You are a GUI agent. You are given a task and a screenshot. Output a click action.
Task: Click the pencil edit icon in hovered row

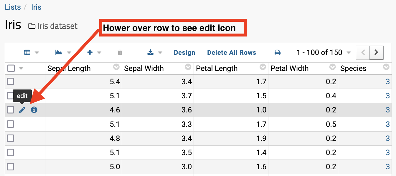pyautogui.click(x=22, y=110)
